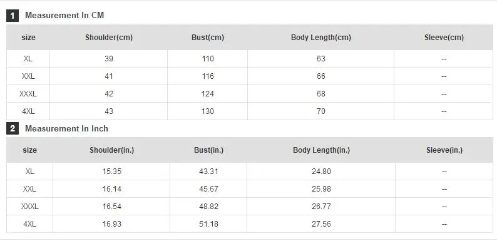
Task: Click body length value 27.56
Action: point(321,224)
